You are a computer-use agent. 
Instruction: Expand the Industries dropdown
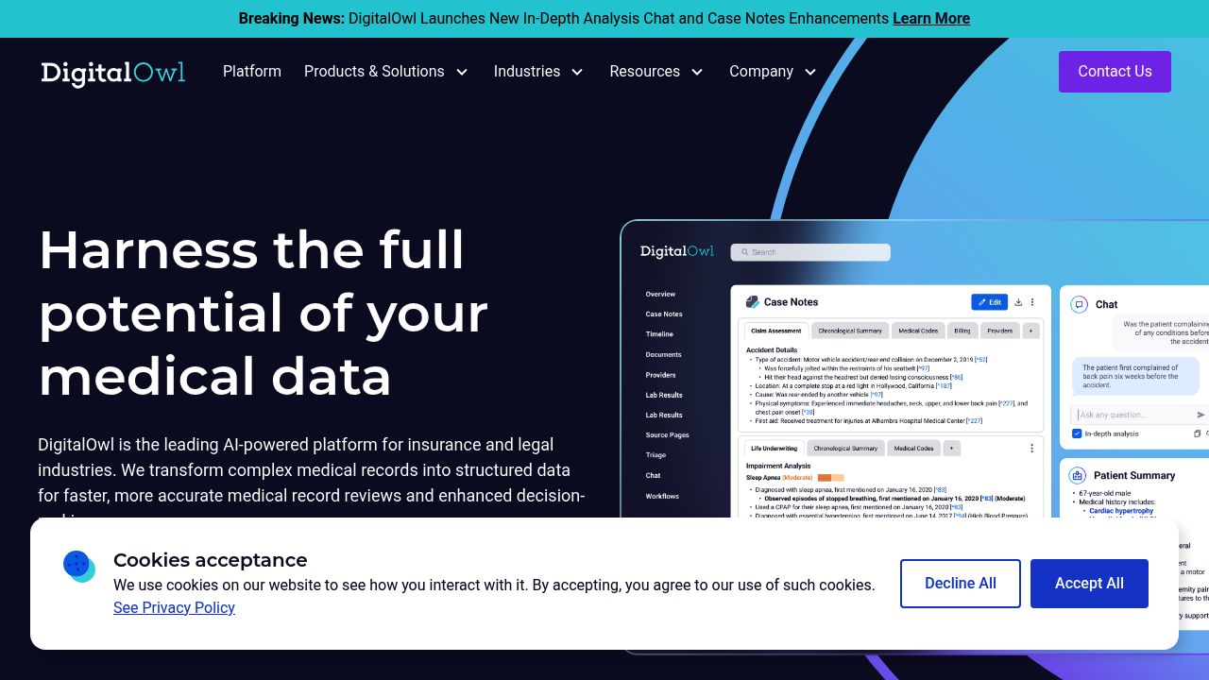point(539,72)
